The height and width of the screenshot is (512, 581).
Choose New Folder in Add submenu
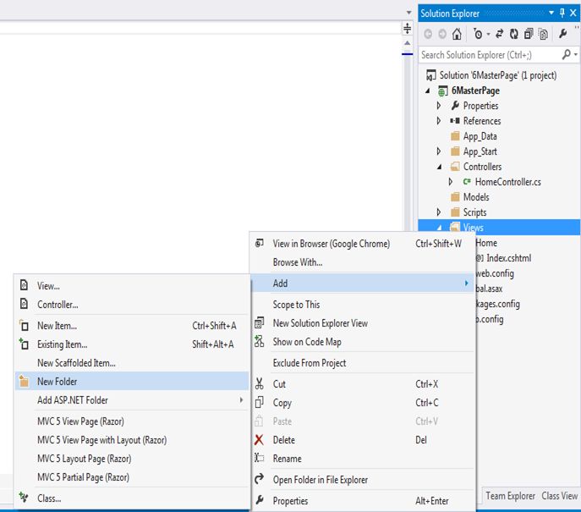132,381
